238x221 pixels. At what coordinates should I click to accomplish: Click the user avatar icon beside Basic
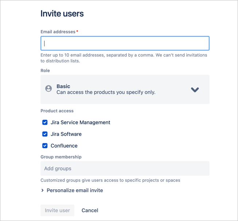pyautogui.click(x=48, y=88)
